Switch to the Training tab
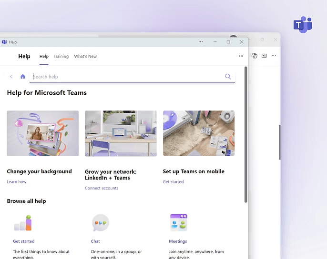 [61, 56]
